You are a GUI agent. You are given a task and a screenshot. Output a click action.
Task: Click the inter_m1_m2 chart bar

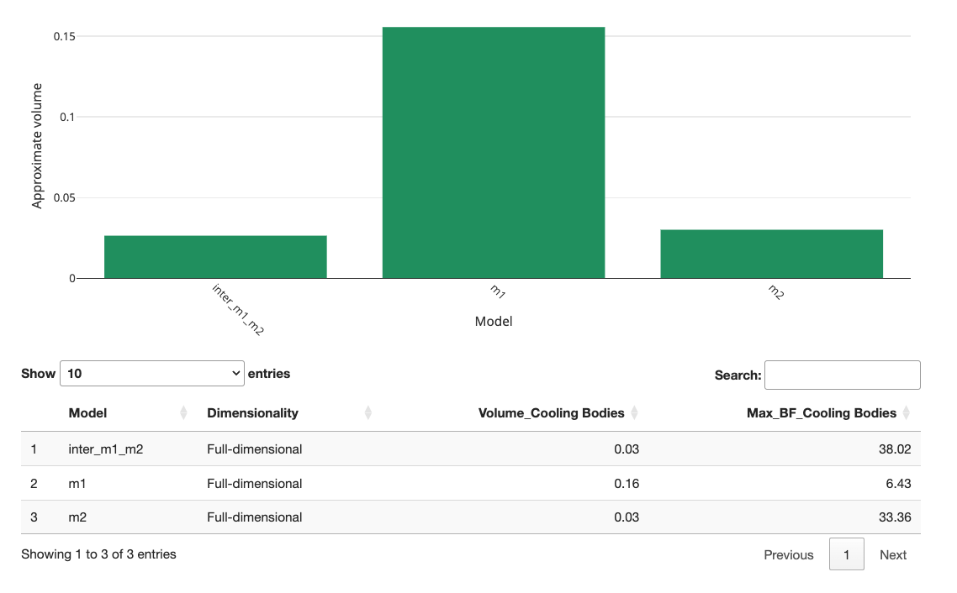pos(215,256)
